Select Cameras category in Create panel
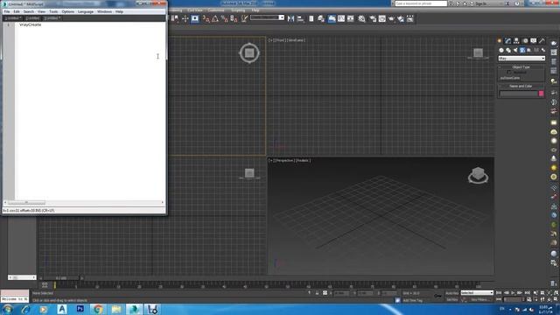Screen dimensions: 560x315 [x=522, y=51]
